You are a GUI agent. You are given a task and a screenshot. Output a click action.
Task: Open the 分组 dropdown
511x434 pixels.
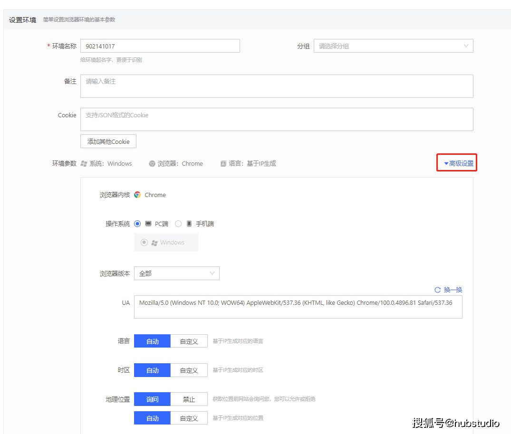[x=393, y=46]
